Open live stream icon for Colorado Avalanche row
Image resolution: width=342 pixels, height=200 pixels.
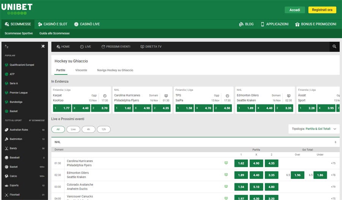click(226, 186)
